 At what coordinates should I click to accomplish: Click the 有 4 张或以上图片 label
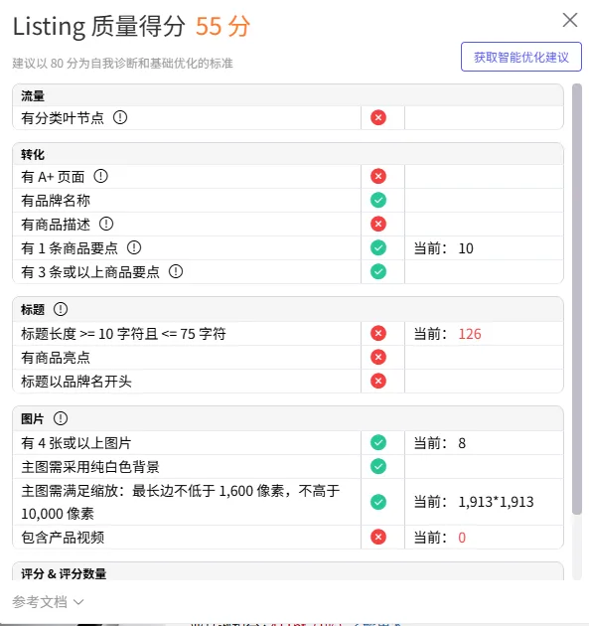[x=76, y=443]
